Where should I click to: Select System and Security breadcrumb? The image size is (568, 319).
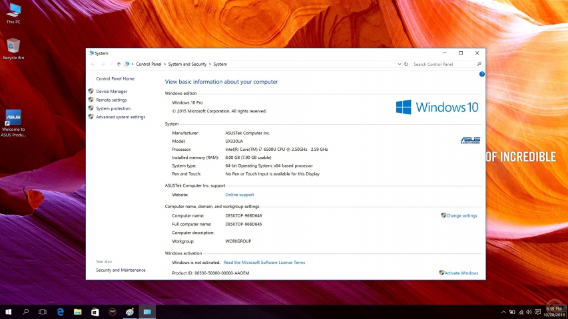click(x=187, y=64)
